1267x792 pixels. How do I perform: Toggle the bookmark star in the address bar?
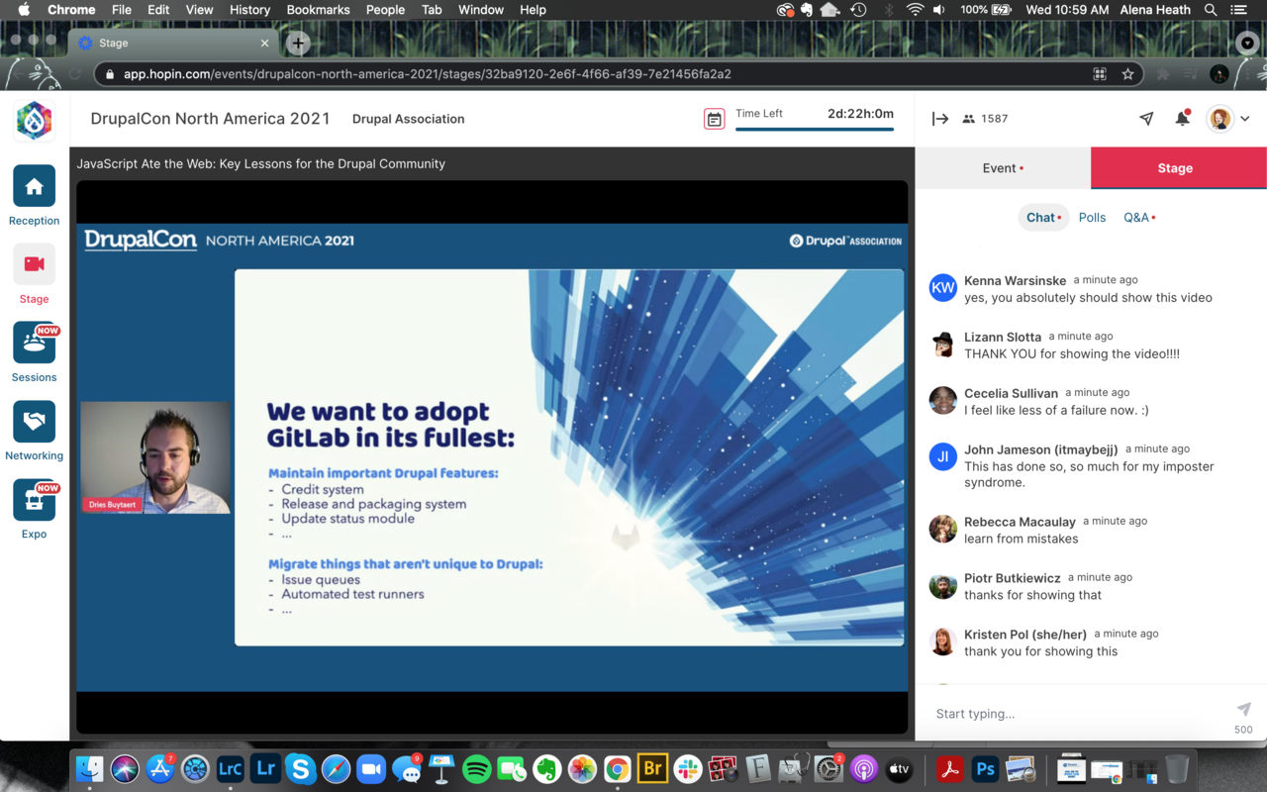[1127, 73]
